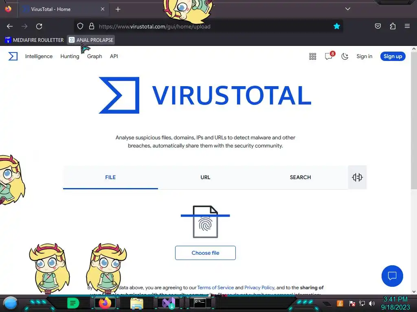Screen dimensions: 417x312
Task: Open a new browser tab
Action: [118, 9]
